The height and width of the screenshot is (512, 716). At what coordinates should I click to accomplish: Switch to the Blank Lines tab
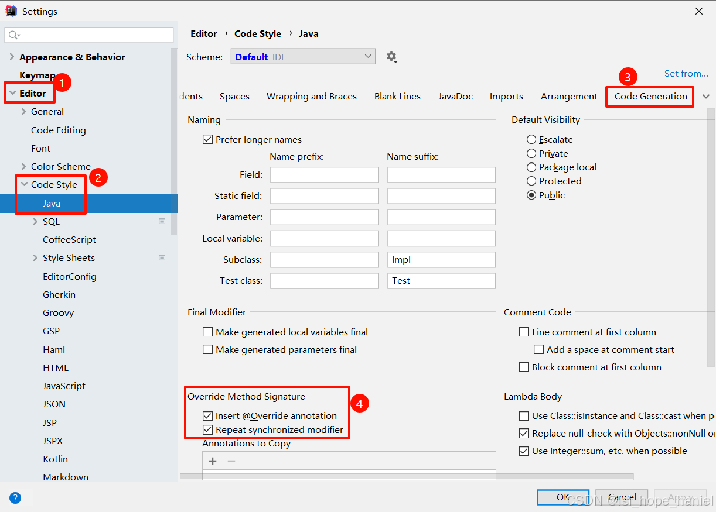[397, 97]
